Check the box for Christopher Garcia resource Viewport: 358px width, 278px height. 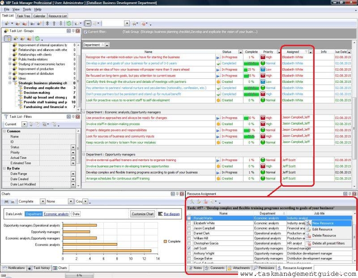click(x=189, y=243)
